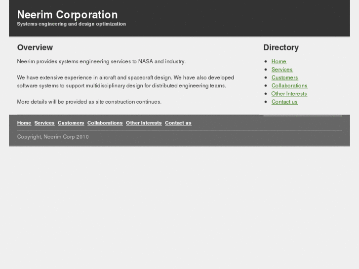This screenshot has height=269, width=359.
Task: Click the Copyright, Neerim Corp 2010 notice
Action: [53, 137]
